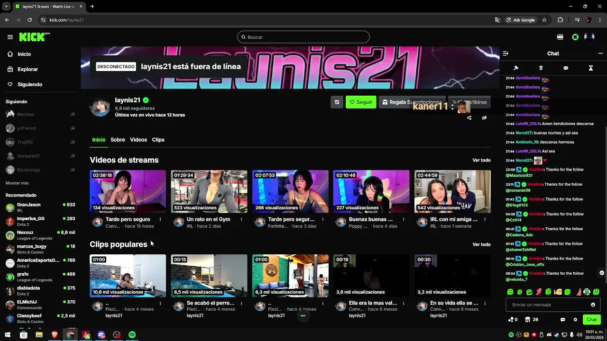Open Nexxuz recommended channel
607x341 pixels.
point(40,235)
